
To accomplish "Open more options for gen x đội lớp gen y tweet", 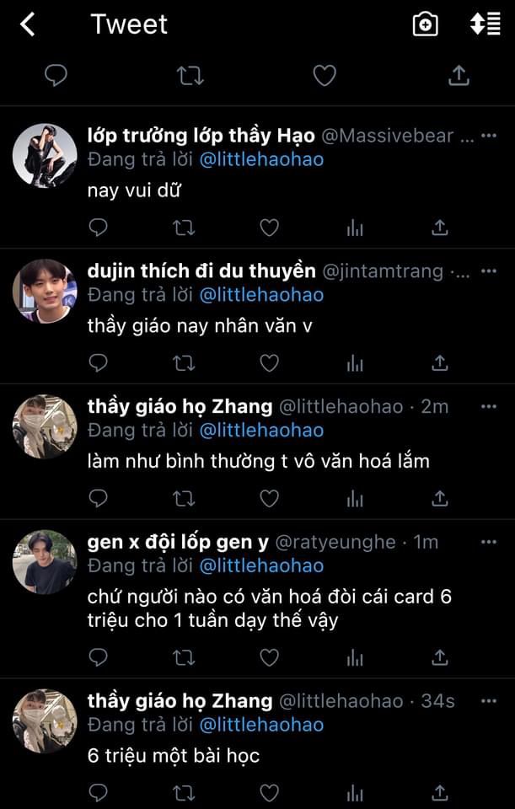I will [x=488, y=542].
